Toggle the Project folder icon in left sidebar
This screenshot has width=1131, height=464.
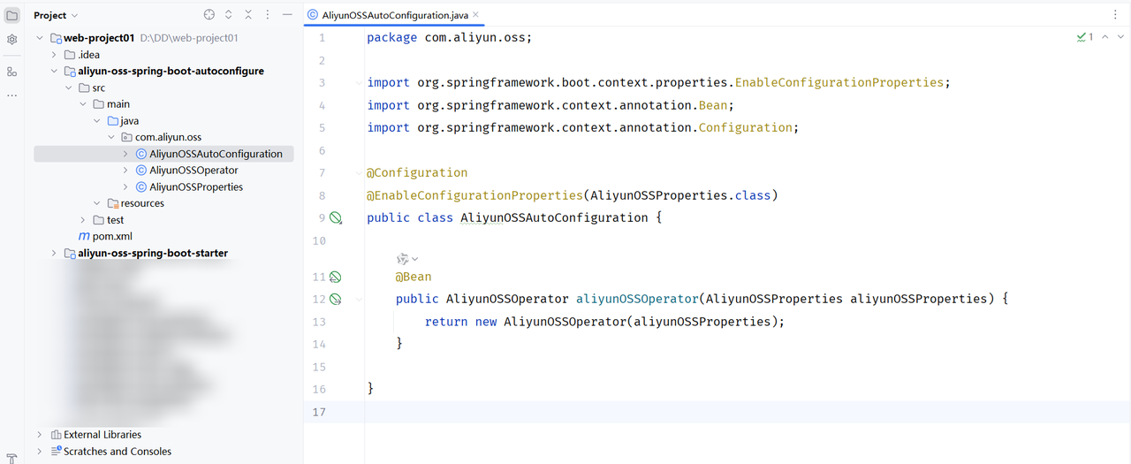11,15
